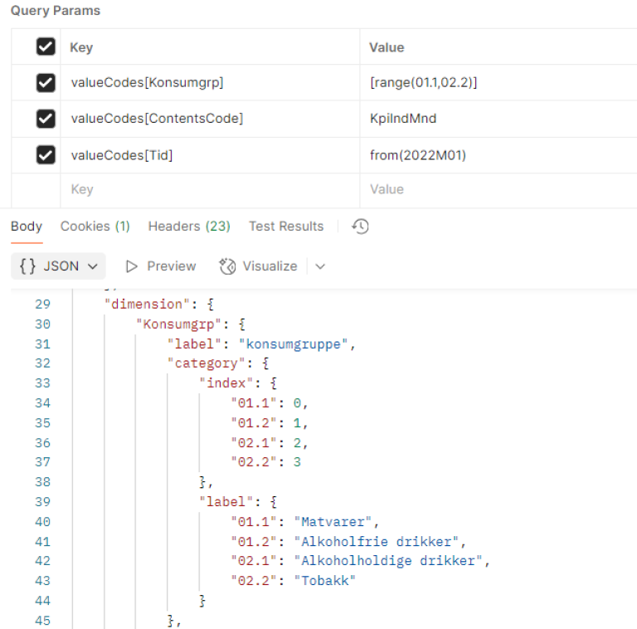Toggle the select-all checkbox beside Key header
This screenshot has width=637, height=629.
click(x=46, y=48)
